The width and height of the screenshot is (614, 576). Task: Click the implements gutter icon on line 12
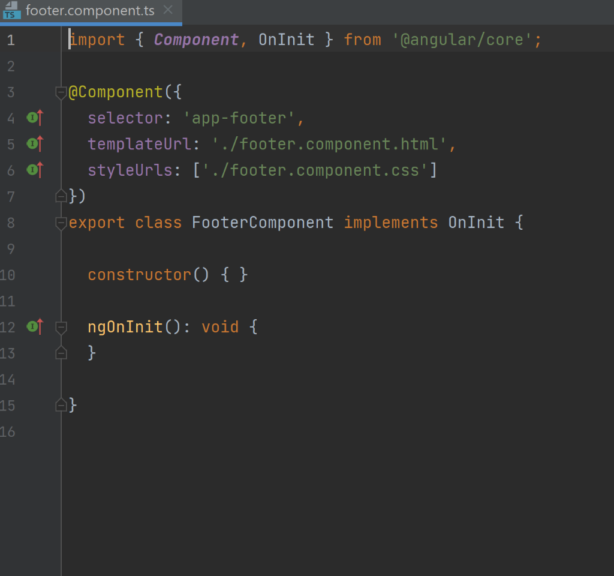coord(35,327)
